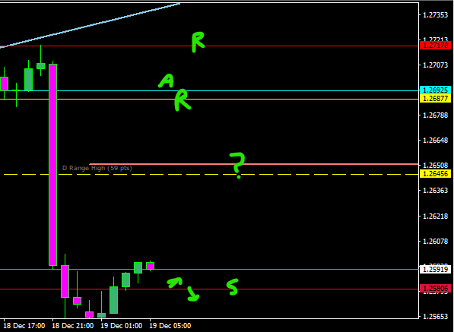Click the 1.26788 price scale label

click(x=435, y=115)
